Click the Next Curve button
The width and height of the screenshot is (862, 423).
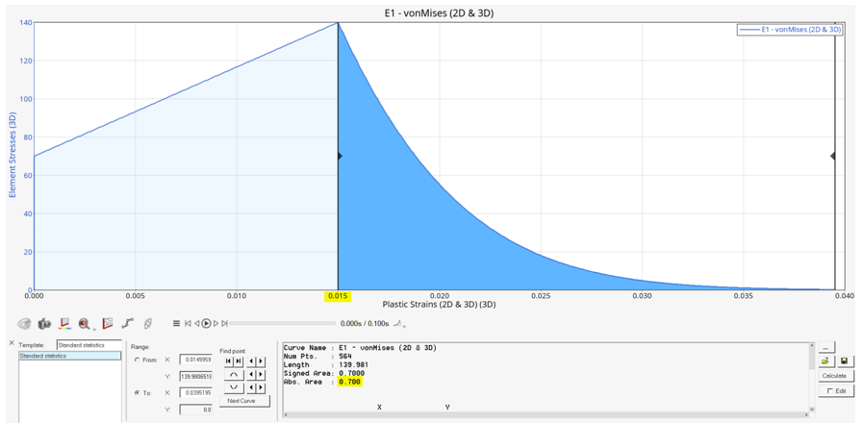point(244,401)
